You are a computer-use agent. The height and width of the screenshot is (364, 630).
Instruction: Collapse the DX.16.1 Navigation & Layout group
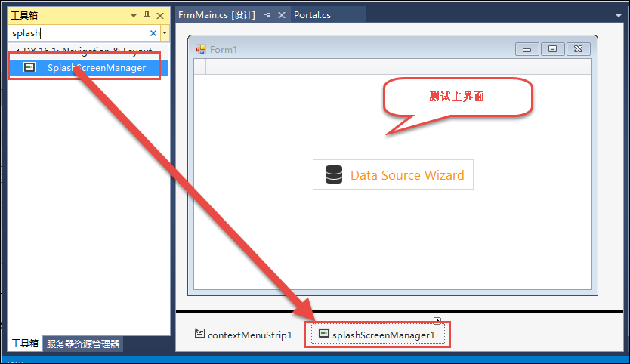click(17, 51)
